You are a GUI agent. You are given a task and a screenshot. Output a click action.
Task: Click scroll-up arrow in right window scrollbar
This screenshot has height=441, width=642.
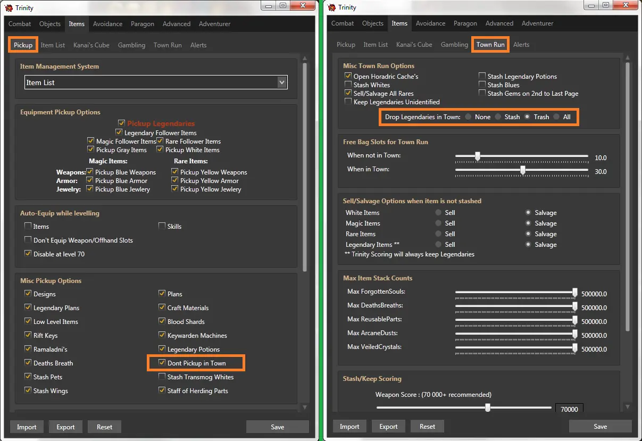(x=628, y=57)
